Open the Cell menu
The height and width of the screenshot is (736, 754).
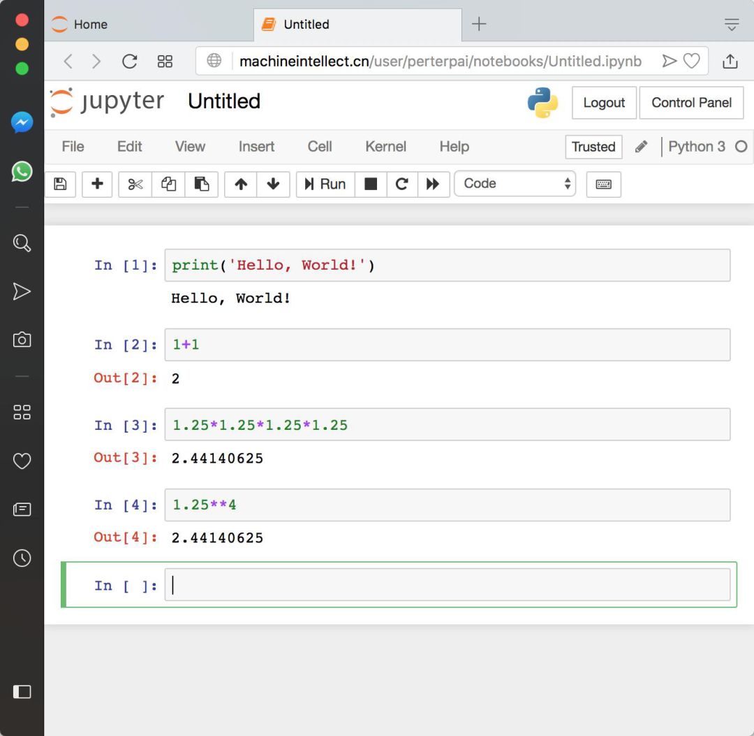coord(320,146)
